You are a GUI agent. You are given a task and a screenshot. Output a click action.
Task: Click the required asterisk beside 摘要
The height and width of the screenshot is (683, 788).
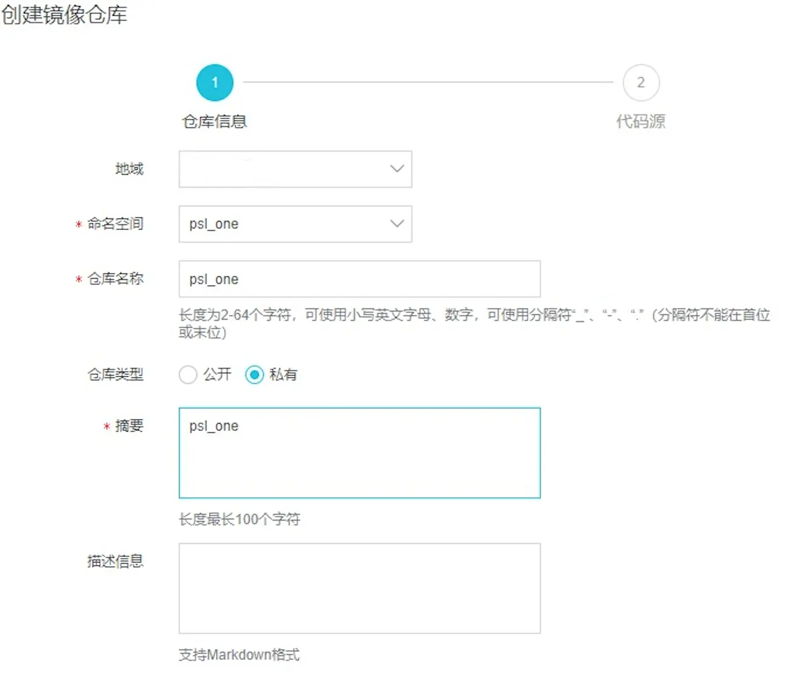pos(105,427)
